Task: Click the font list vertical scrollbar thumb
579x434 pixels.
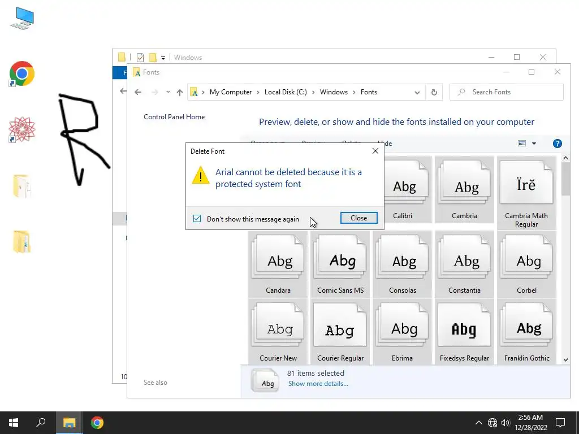Action: (x=565, y=179)
